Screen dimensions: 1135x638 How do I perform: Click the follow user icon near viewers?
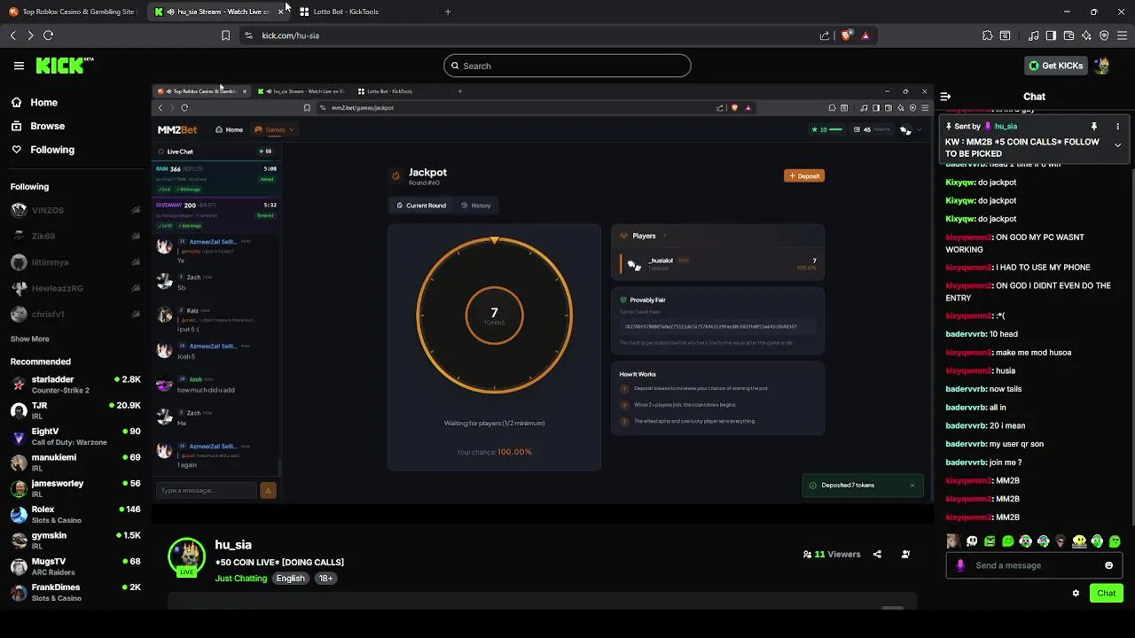point(905,554)
